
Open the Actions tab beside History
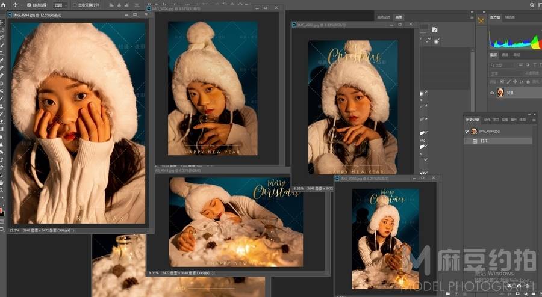[x=487, y=120]
